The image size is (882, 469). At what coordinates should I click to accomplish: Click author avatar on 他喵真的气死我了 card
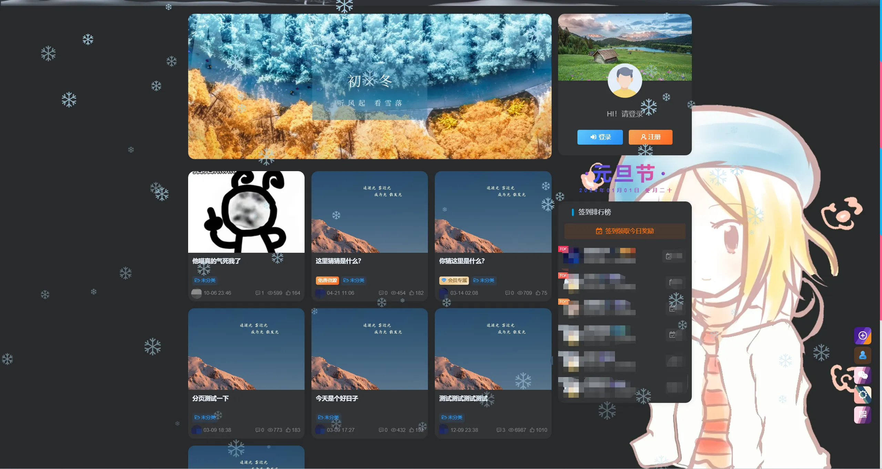click(196, 293)
